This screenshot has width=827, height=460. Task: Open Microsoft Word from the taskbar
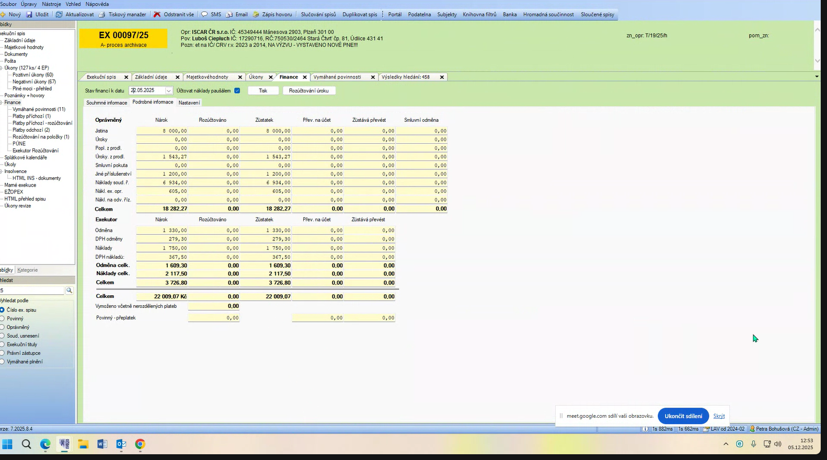coord(102,444)
